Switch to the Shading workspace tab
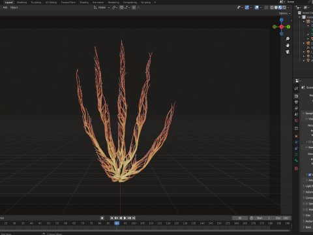Viewport: 313px width, 235px height. pyautogui.click(x=84, y=3)
